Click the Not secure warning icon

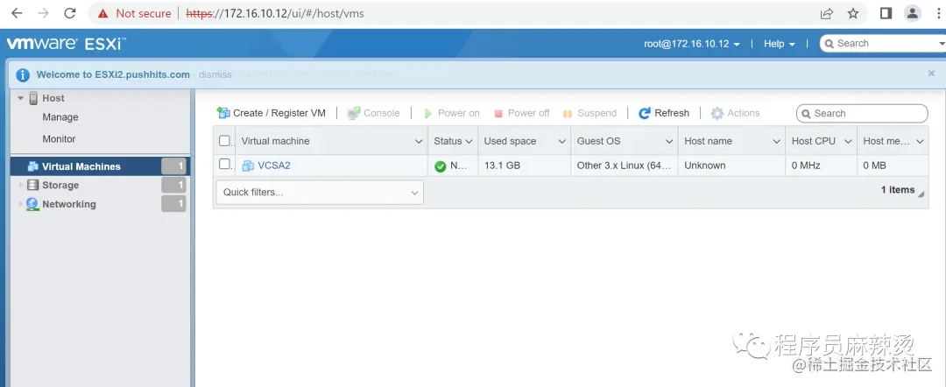tap(103, 13)
